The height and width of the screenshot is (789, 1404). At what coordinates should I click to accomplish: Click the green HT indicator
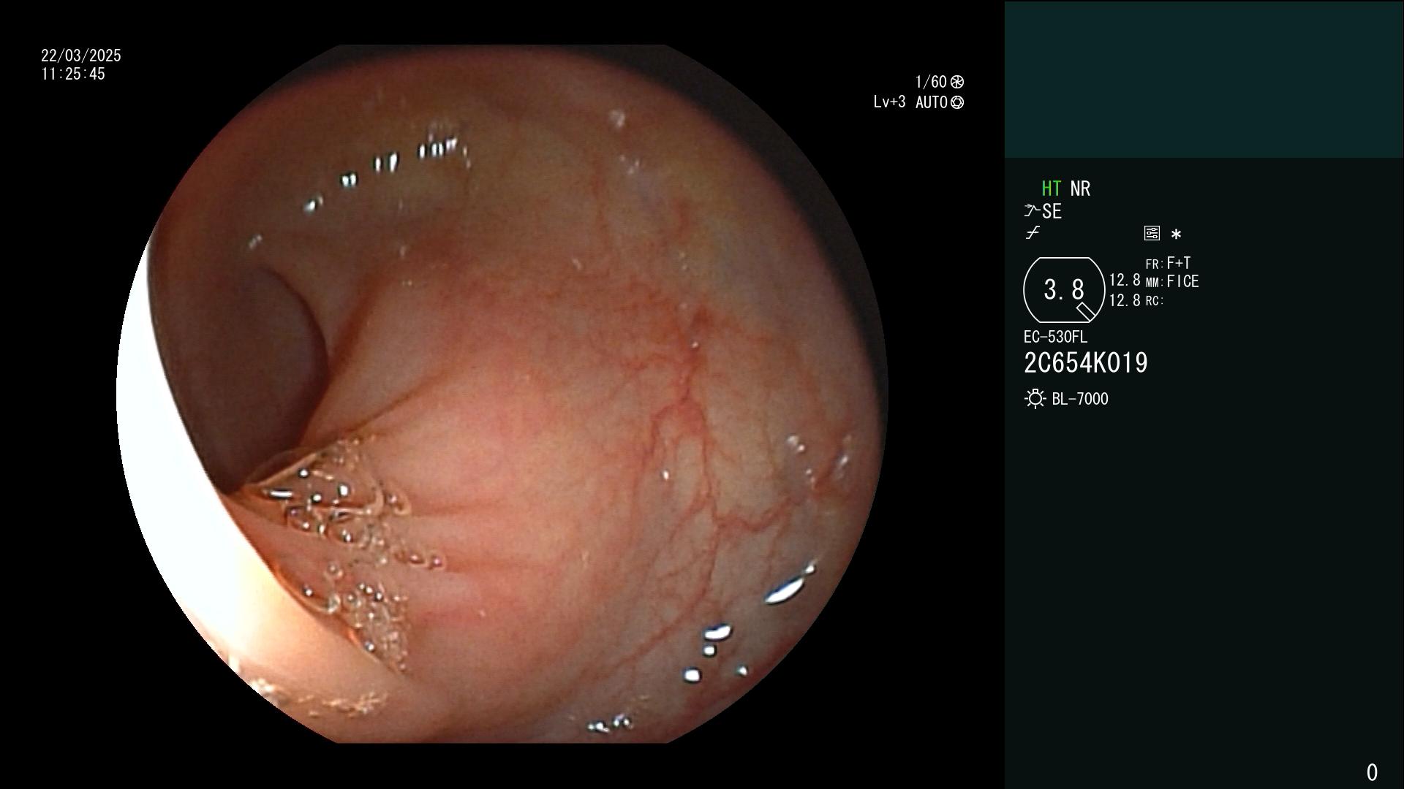(1051, 188)
